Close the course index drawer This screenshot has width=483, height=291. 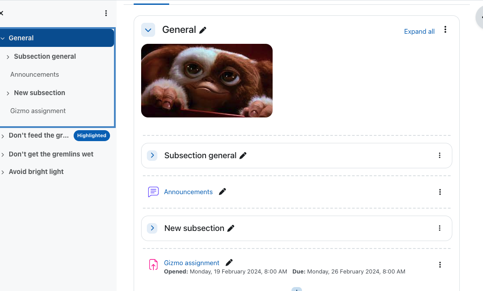tap(1, 13)
